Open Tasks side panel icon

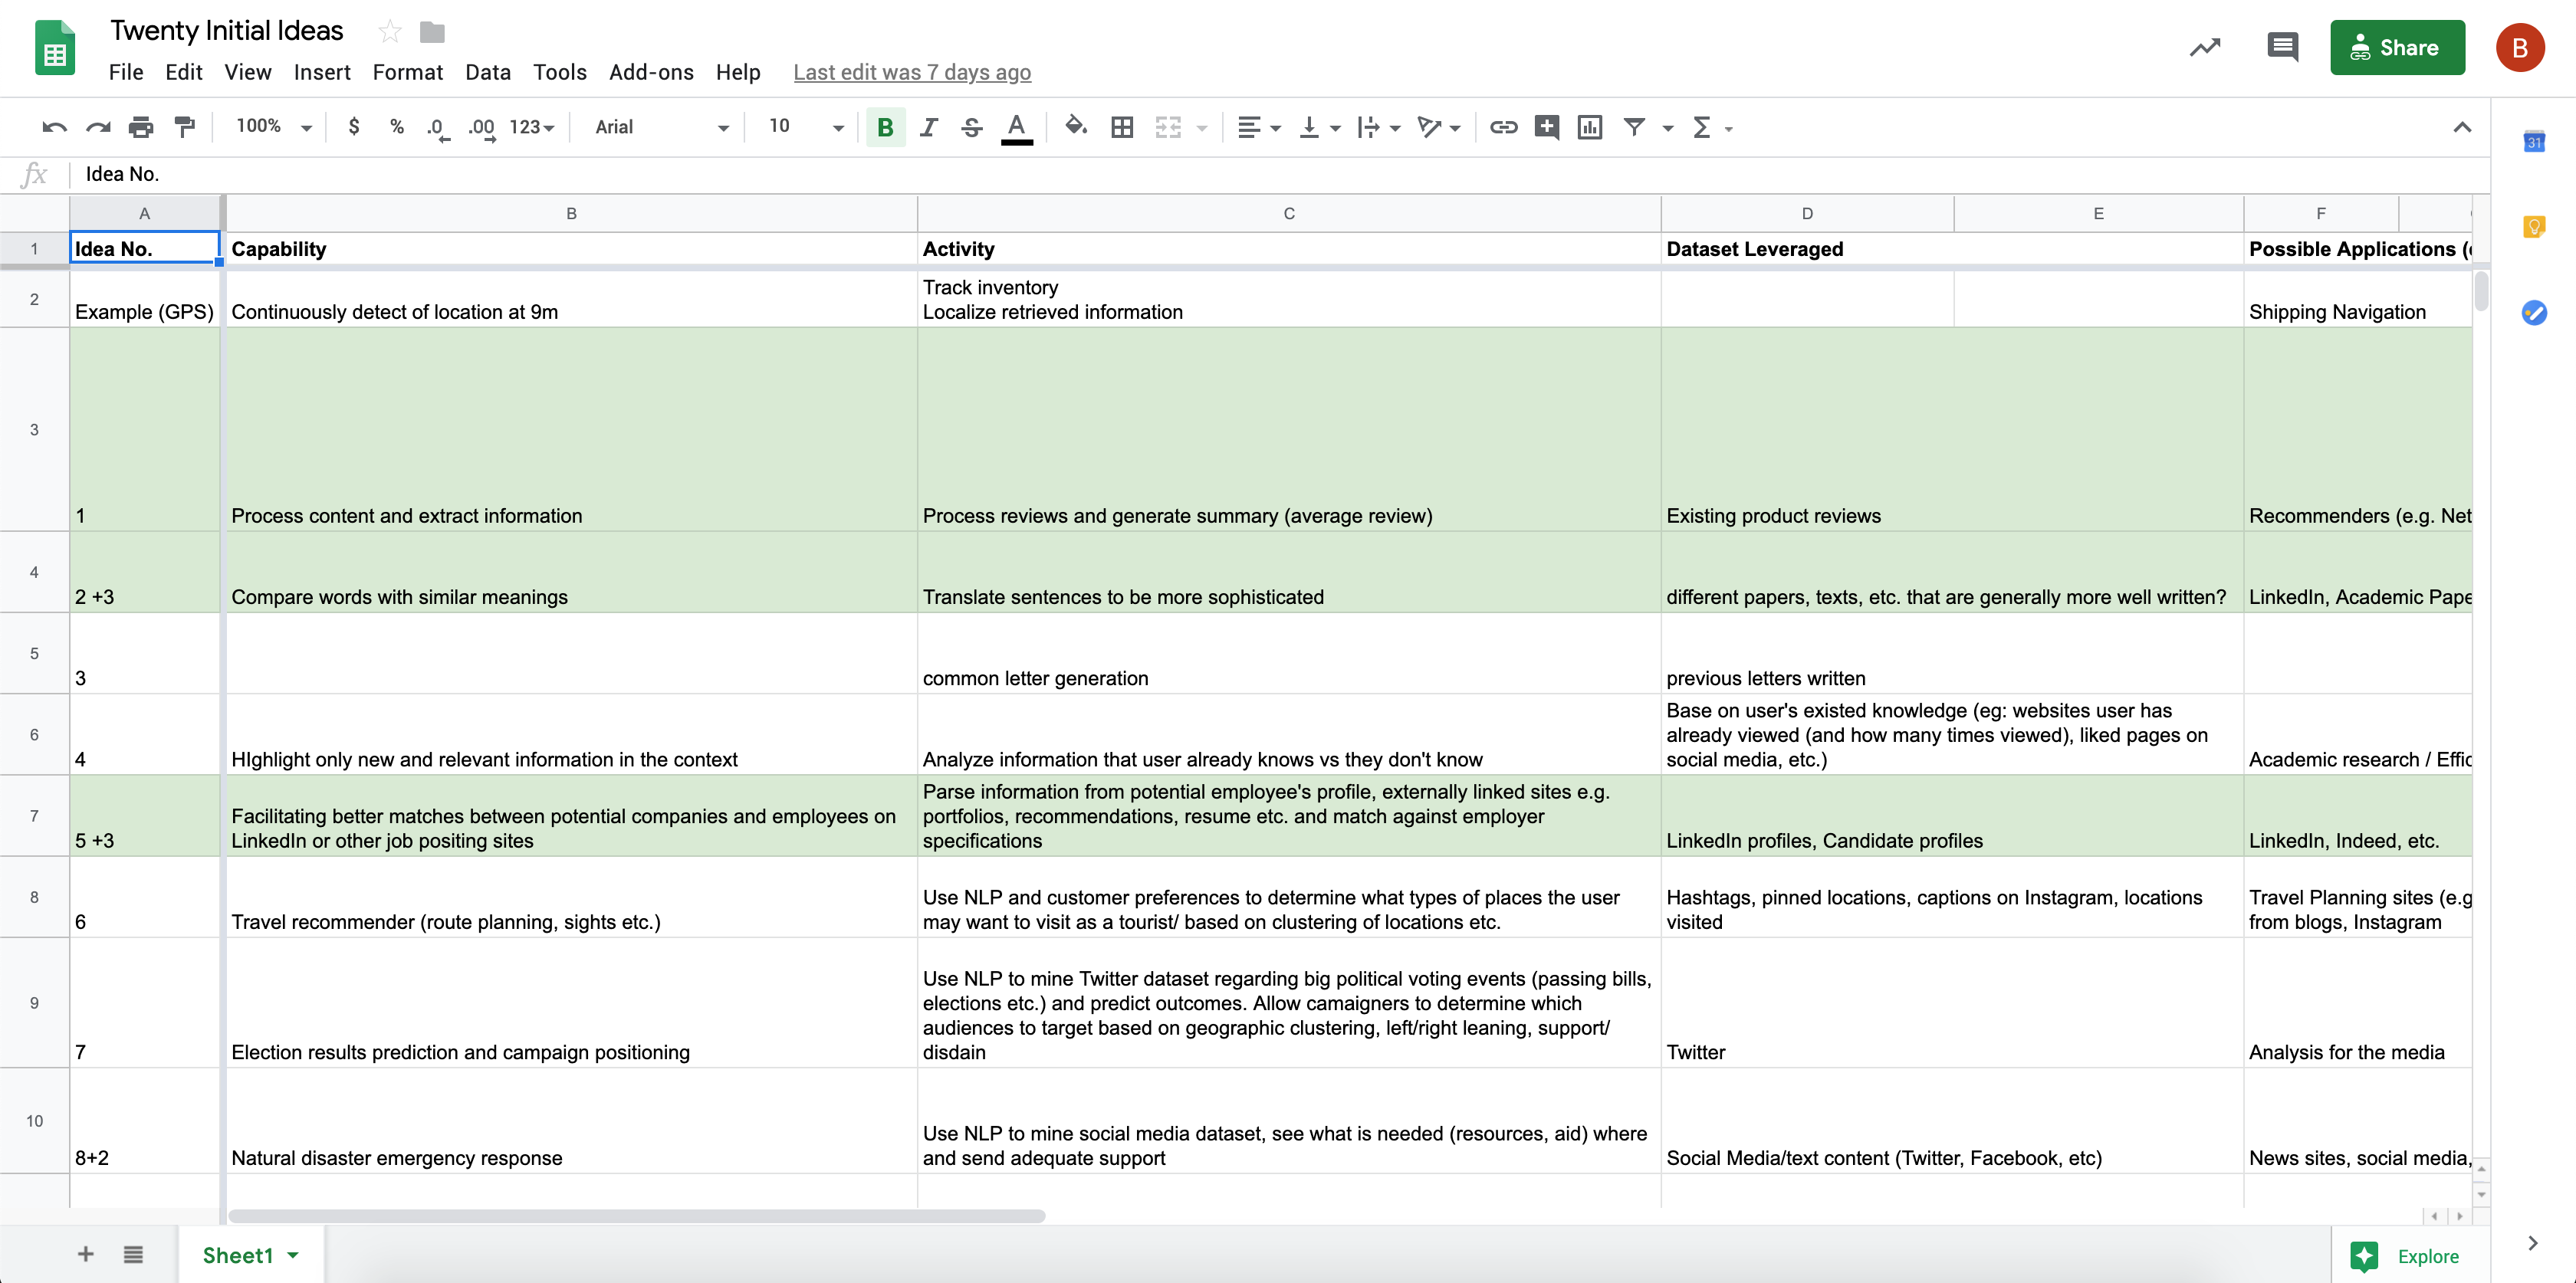2534,313
